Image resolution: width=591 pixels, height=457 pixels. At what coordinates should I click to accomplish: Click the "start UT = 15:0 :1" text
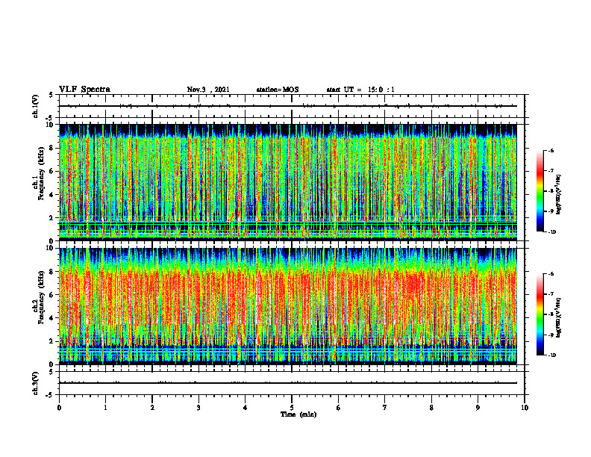point(360,90)
